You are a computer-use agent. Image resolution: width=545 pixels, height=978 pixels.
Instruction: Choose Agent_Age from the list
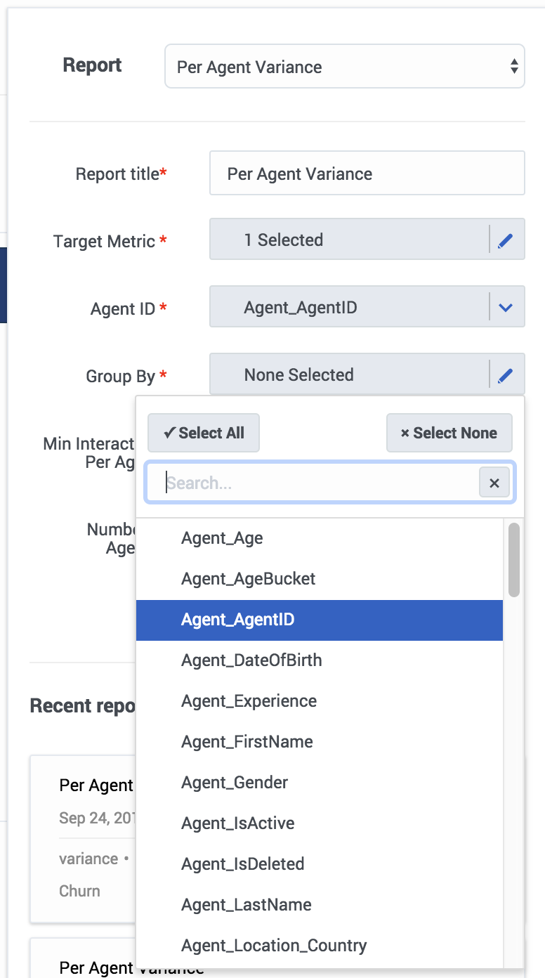tap(222, 539)
